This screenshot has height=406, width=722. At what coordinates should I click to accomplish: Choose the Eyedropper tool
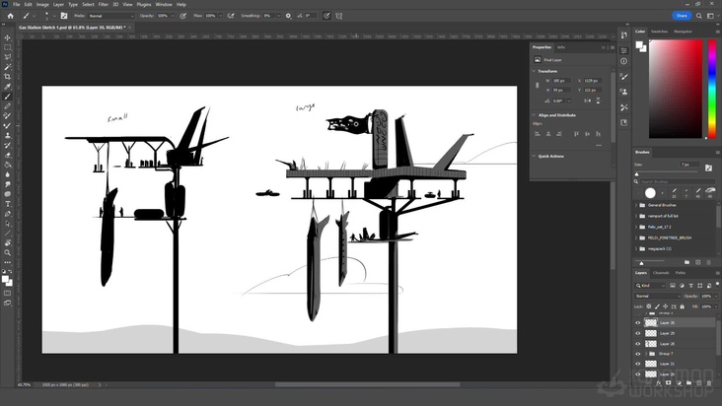coord(8,87)
